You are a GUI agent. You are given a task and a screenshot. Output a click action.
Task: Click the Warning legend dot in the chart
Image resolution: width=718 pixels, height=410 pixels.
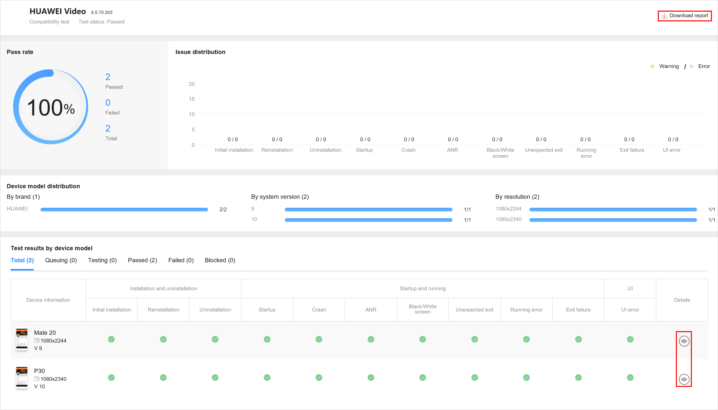pyautogui.click(x=652, y=66)
